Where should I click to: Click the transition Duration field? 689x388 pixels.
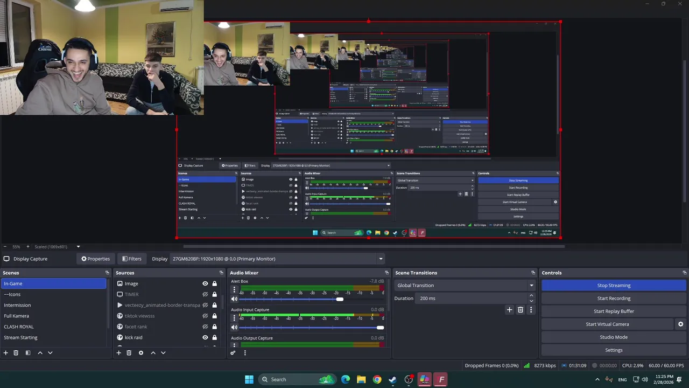[x=472, y=299]
